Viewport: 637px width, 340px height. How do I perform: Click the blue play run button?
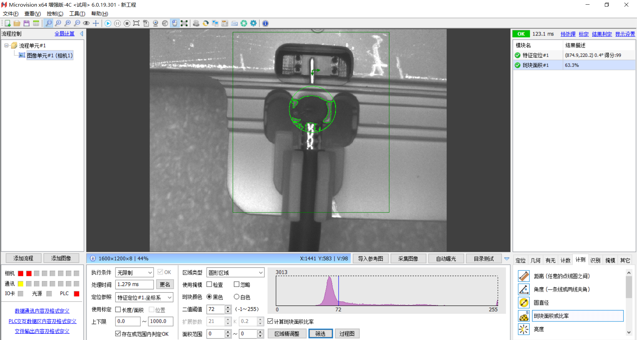(108, 23)
